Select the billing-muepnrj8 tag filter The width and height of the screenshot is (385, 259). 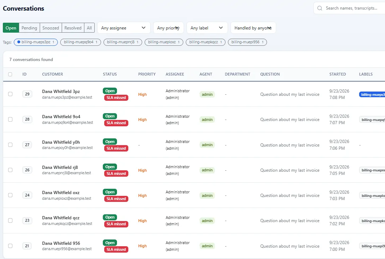tap(123, 42)
